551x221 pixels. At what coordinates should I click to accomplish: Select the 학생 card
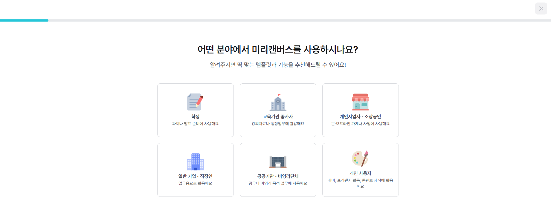tap(195, 110)
